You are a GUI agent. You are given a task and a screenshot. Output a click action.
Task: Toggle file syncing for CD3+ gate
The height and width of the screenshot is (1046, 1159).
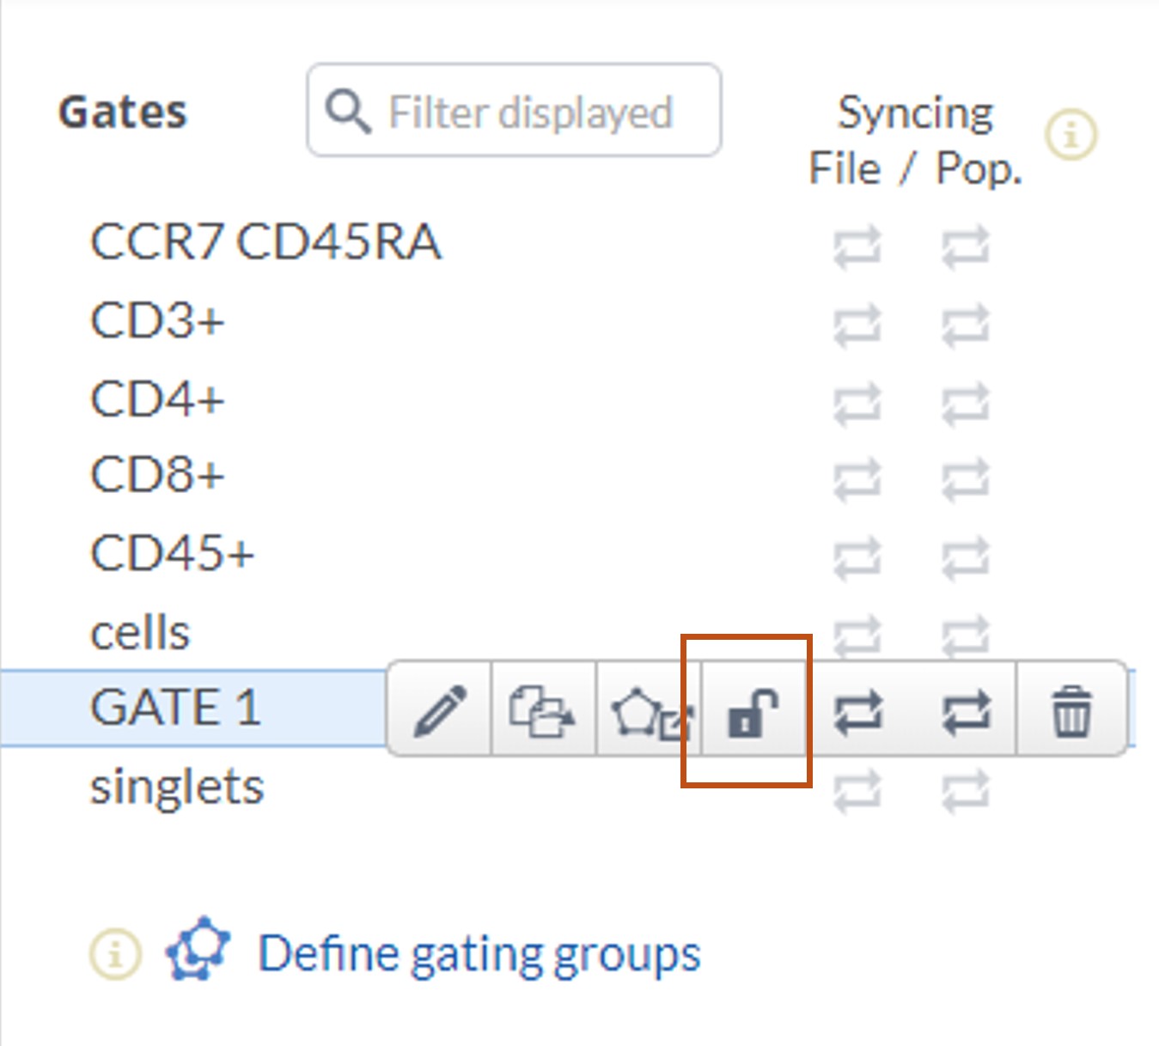coord(857,325)
